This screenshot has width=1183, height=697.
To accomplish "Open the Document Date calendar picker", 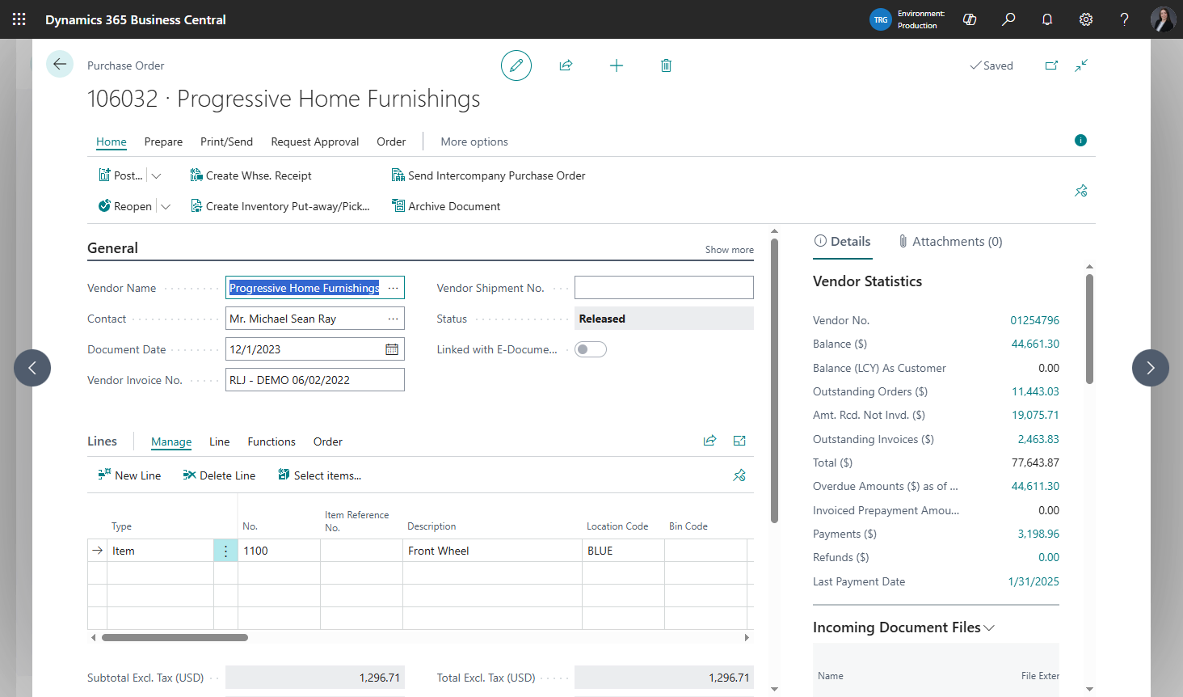I will tap(392, 349).
